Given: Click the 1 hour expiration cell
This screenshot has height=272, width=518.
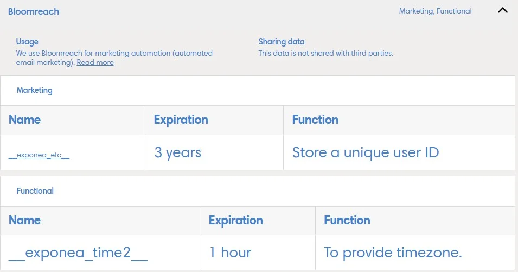Looking at the screenshot, I should [258, 253].
